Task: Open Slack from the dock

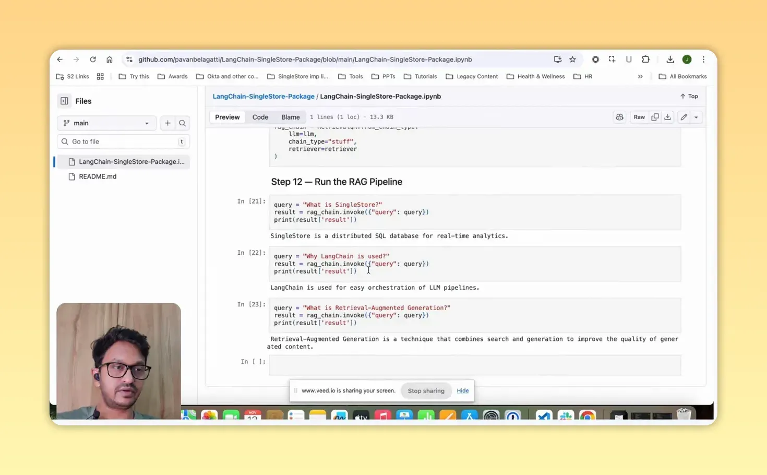Action: coord(566,415)
